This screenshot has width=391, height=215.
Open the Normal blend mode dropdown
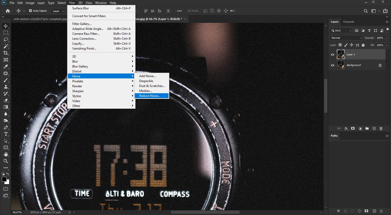pos(346,38)
